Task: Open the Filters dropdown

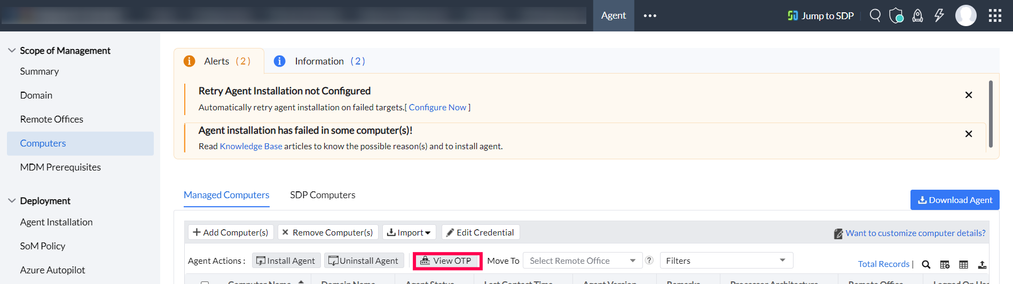Action: (x=726, y=261)
